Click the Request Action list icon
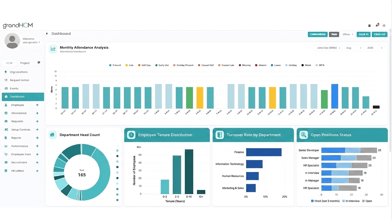 pos(6,80)
